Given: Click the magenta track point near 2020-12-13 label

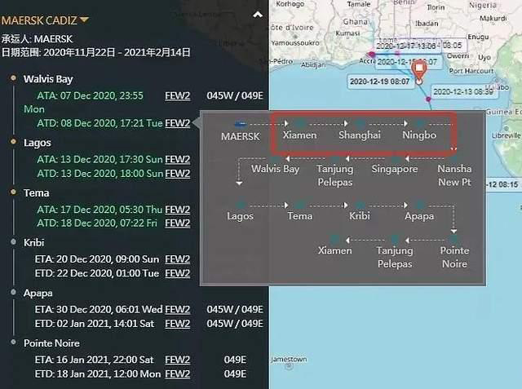Looking at the screenshot, I should pyautogui.click(x=428, y=99).
